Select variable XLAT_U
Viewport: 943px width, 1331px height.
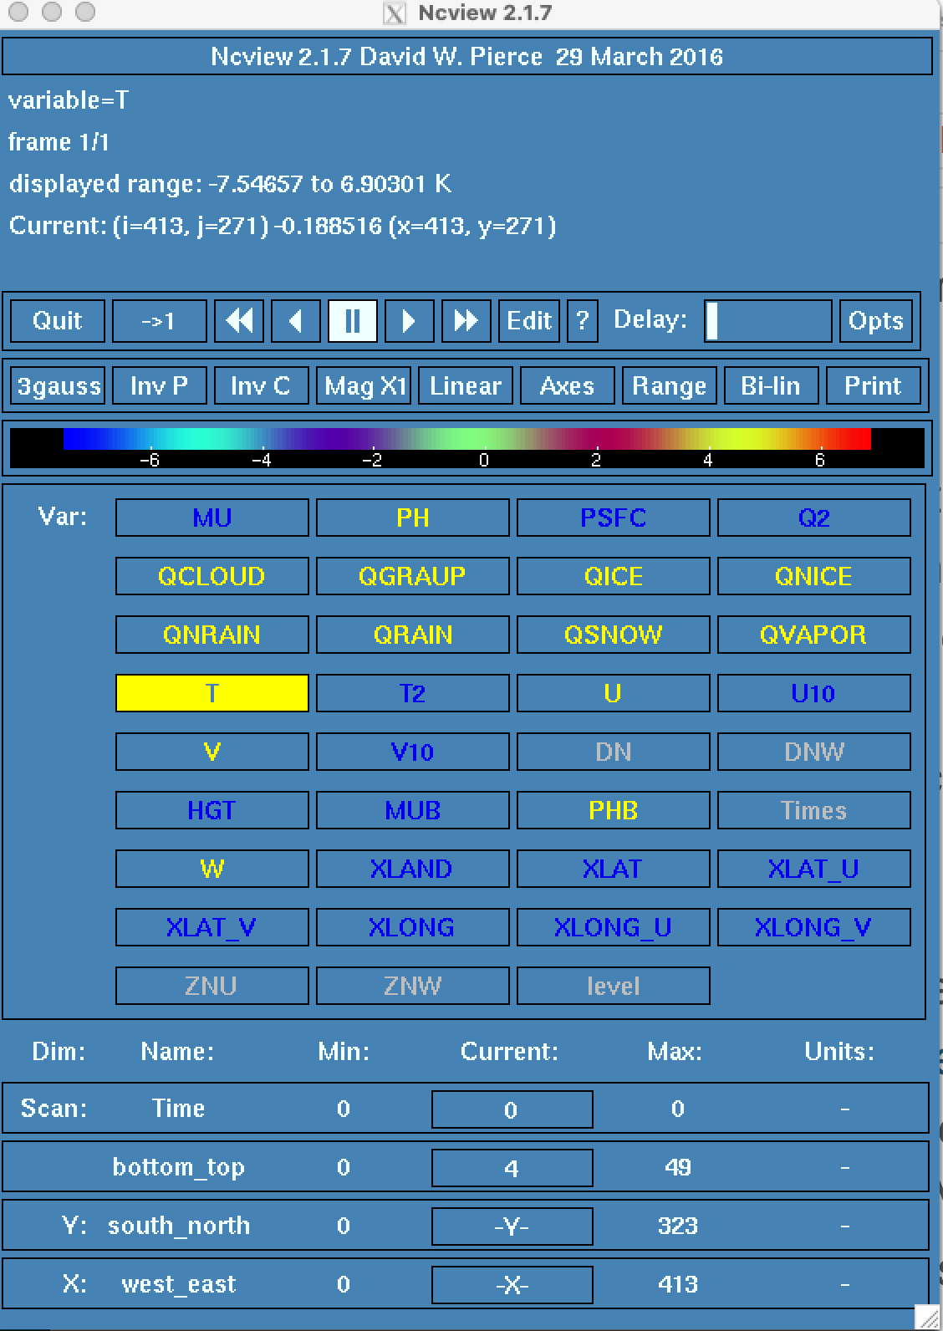814,869
